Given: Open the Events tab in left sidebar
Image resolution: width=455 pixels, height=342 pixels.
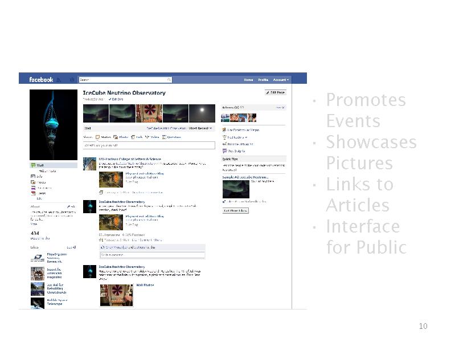Looking at the screenshot, I should point(38,193).
